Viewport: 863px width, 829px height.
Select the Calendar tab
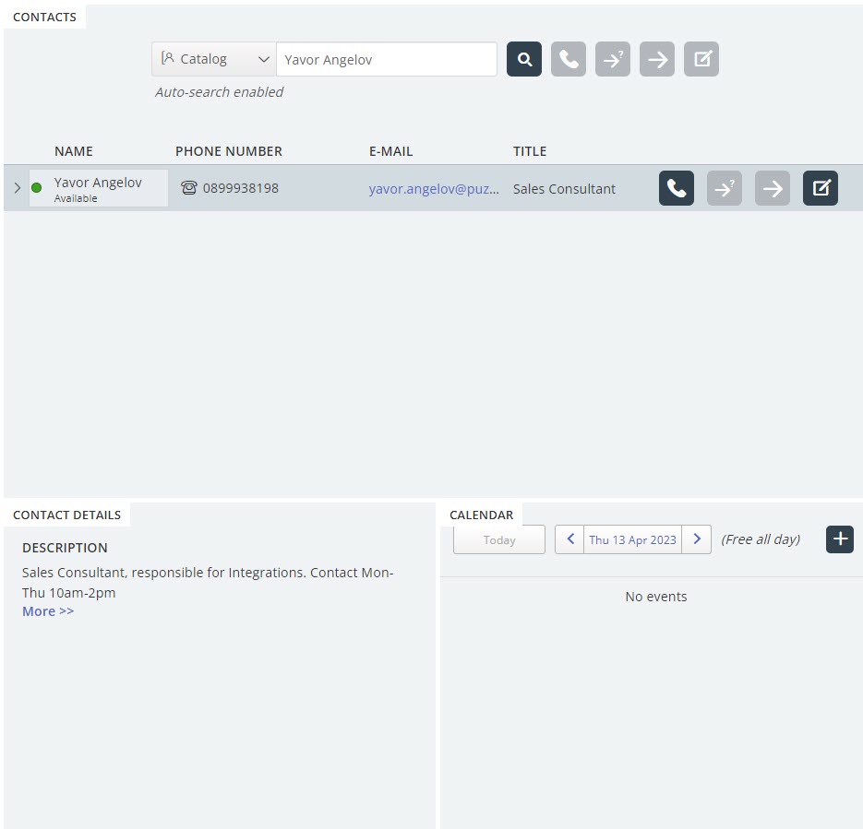pyautogui.click(x=481, y=515)
